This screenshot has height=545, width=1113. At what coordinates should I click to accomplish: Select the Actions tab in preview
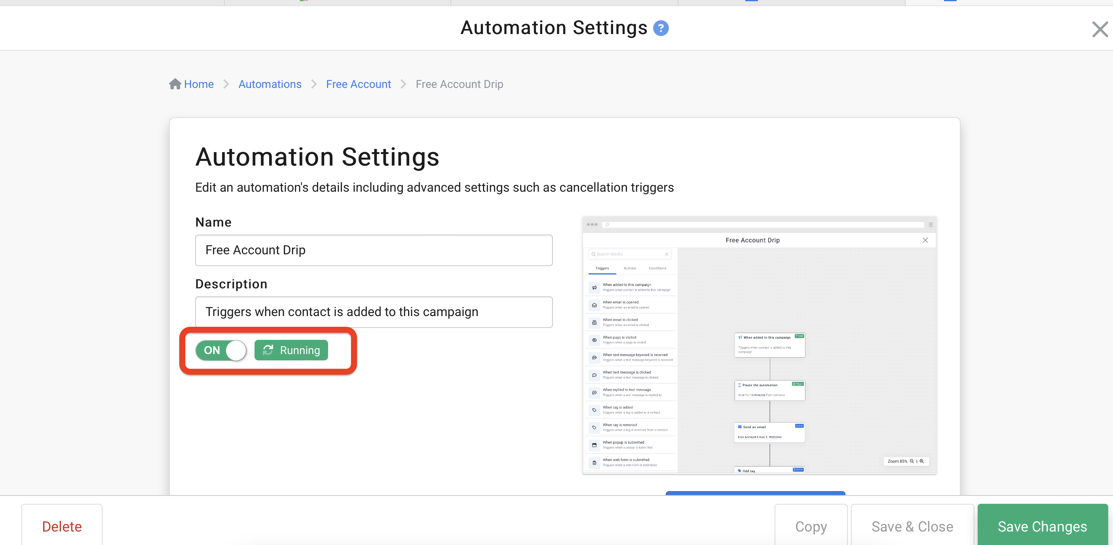tap(629, 269)
